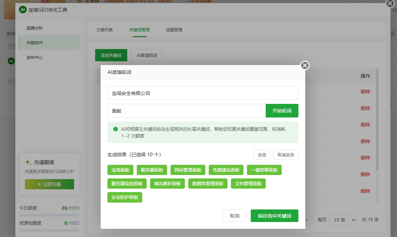Image resolution: width=397 pixels, height=237 pixels.
Task: Open the green AI tool icon in left dock
Action: click(11, 61)
